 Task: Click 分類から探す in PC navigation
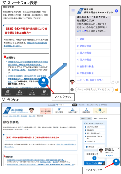(x=73, y=111)
